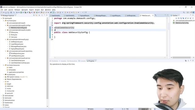Click the Save toolbar icon
Viewport: 195px width, 110px height.
6,13
